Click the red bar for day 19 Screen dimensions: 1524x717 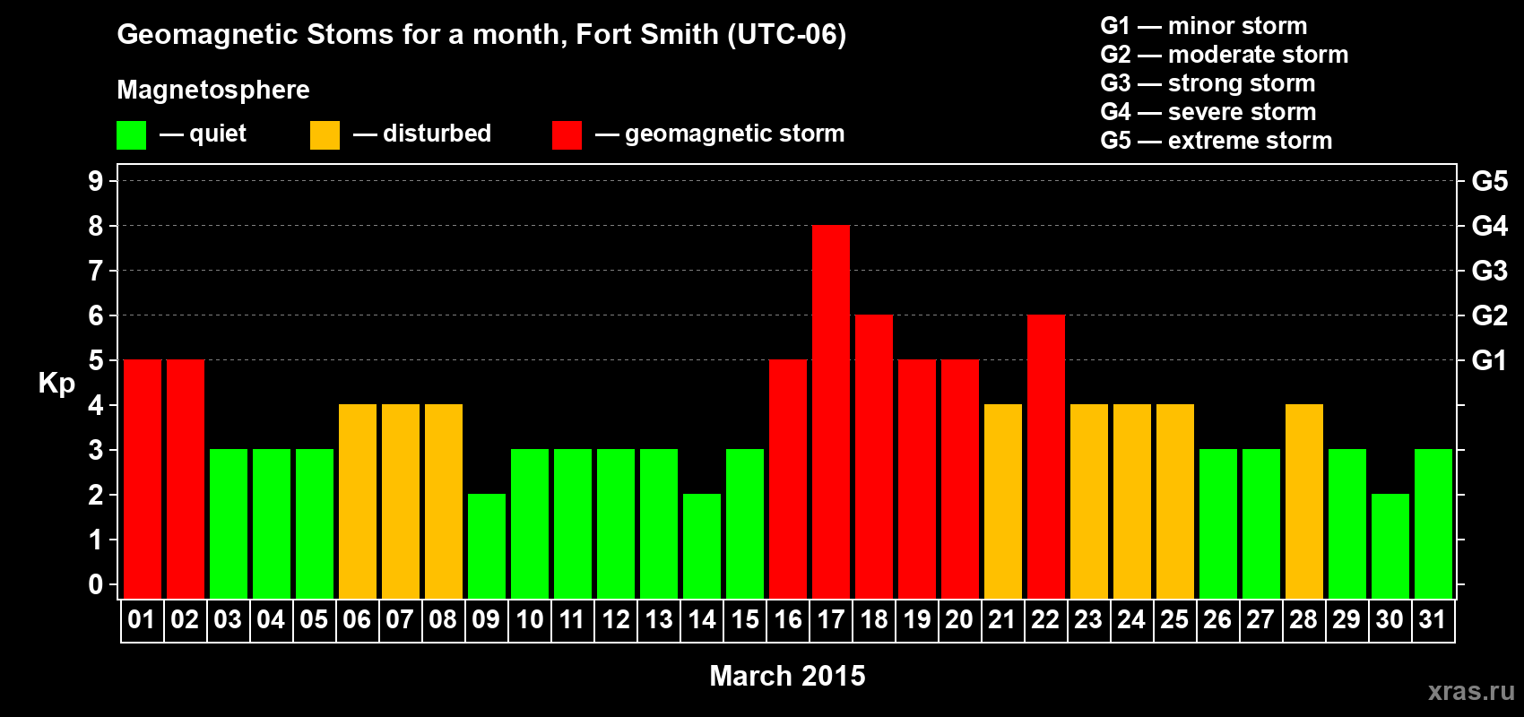click(x=917, y=479)
